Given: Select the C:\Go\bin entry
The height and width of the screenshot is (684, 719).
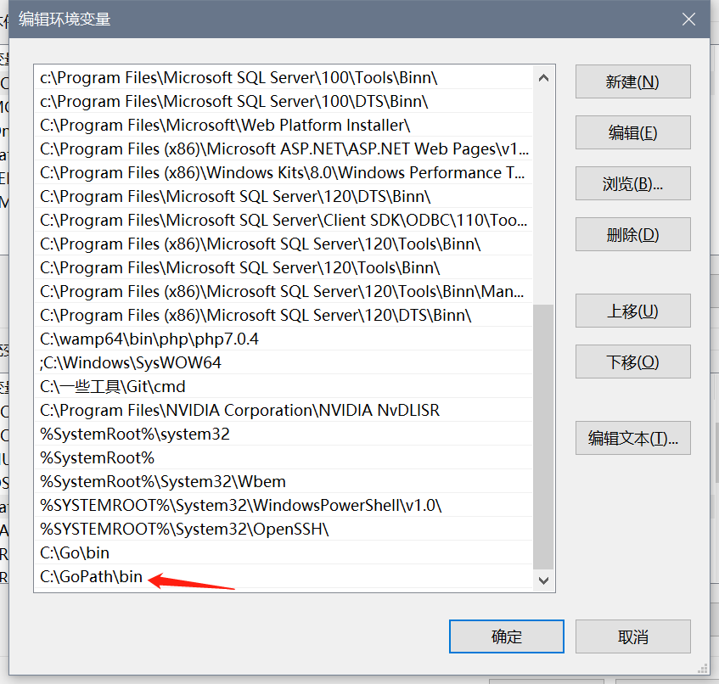Looking at the screenshot, I should (284, 552).
